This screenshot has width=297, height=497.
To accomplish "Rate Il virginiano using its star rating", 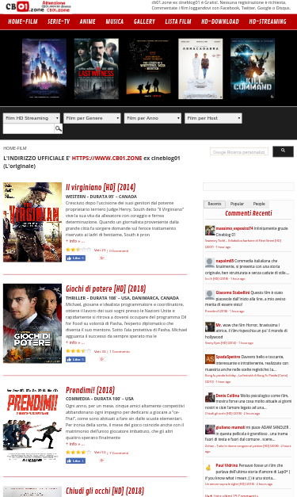I will 78,250.
